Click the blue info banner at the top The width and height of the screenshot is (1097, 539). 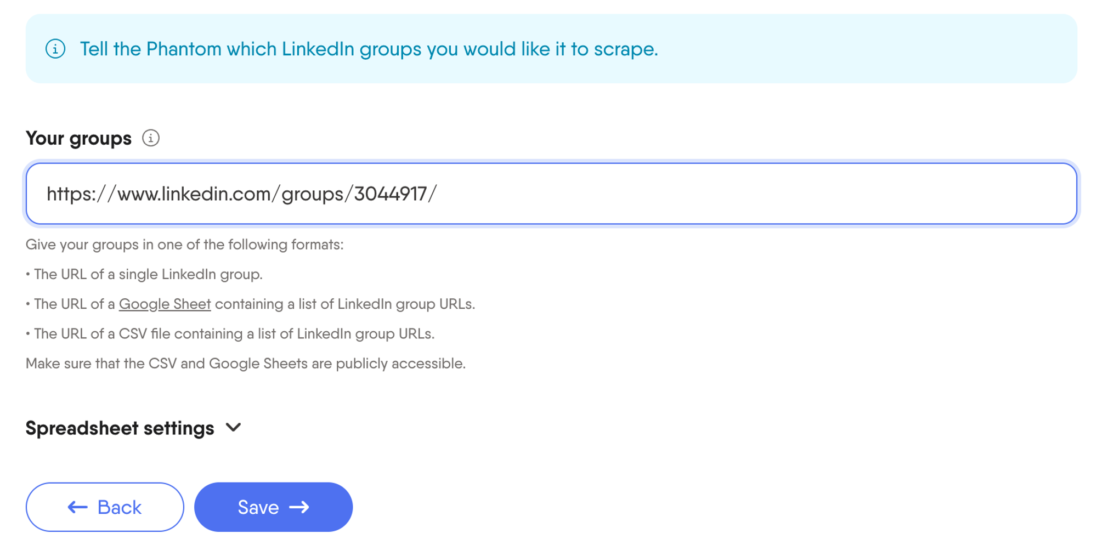click(x=548, y=49)
